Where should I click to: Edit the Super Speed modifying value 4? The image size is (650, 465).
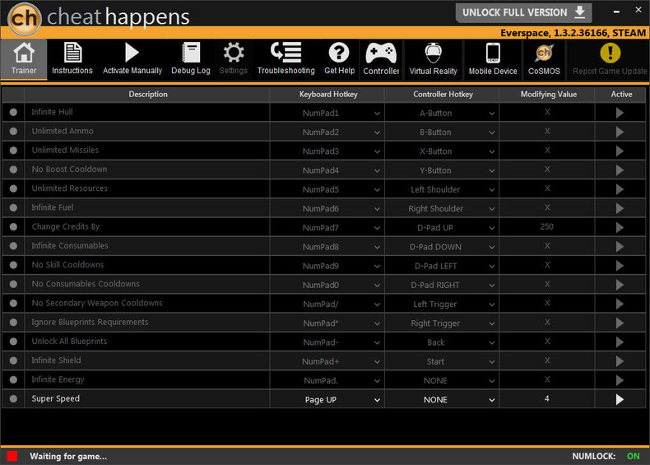coord(547,398)
